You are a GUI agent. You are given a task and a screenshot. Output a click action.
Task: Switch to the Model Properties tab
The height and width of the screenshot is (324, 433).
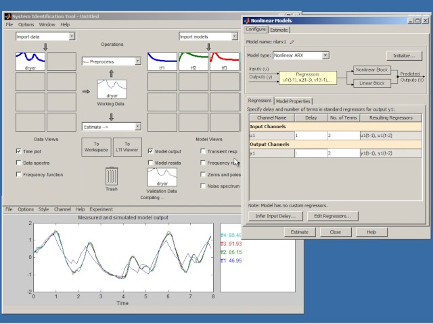[293, 101]
